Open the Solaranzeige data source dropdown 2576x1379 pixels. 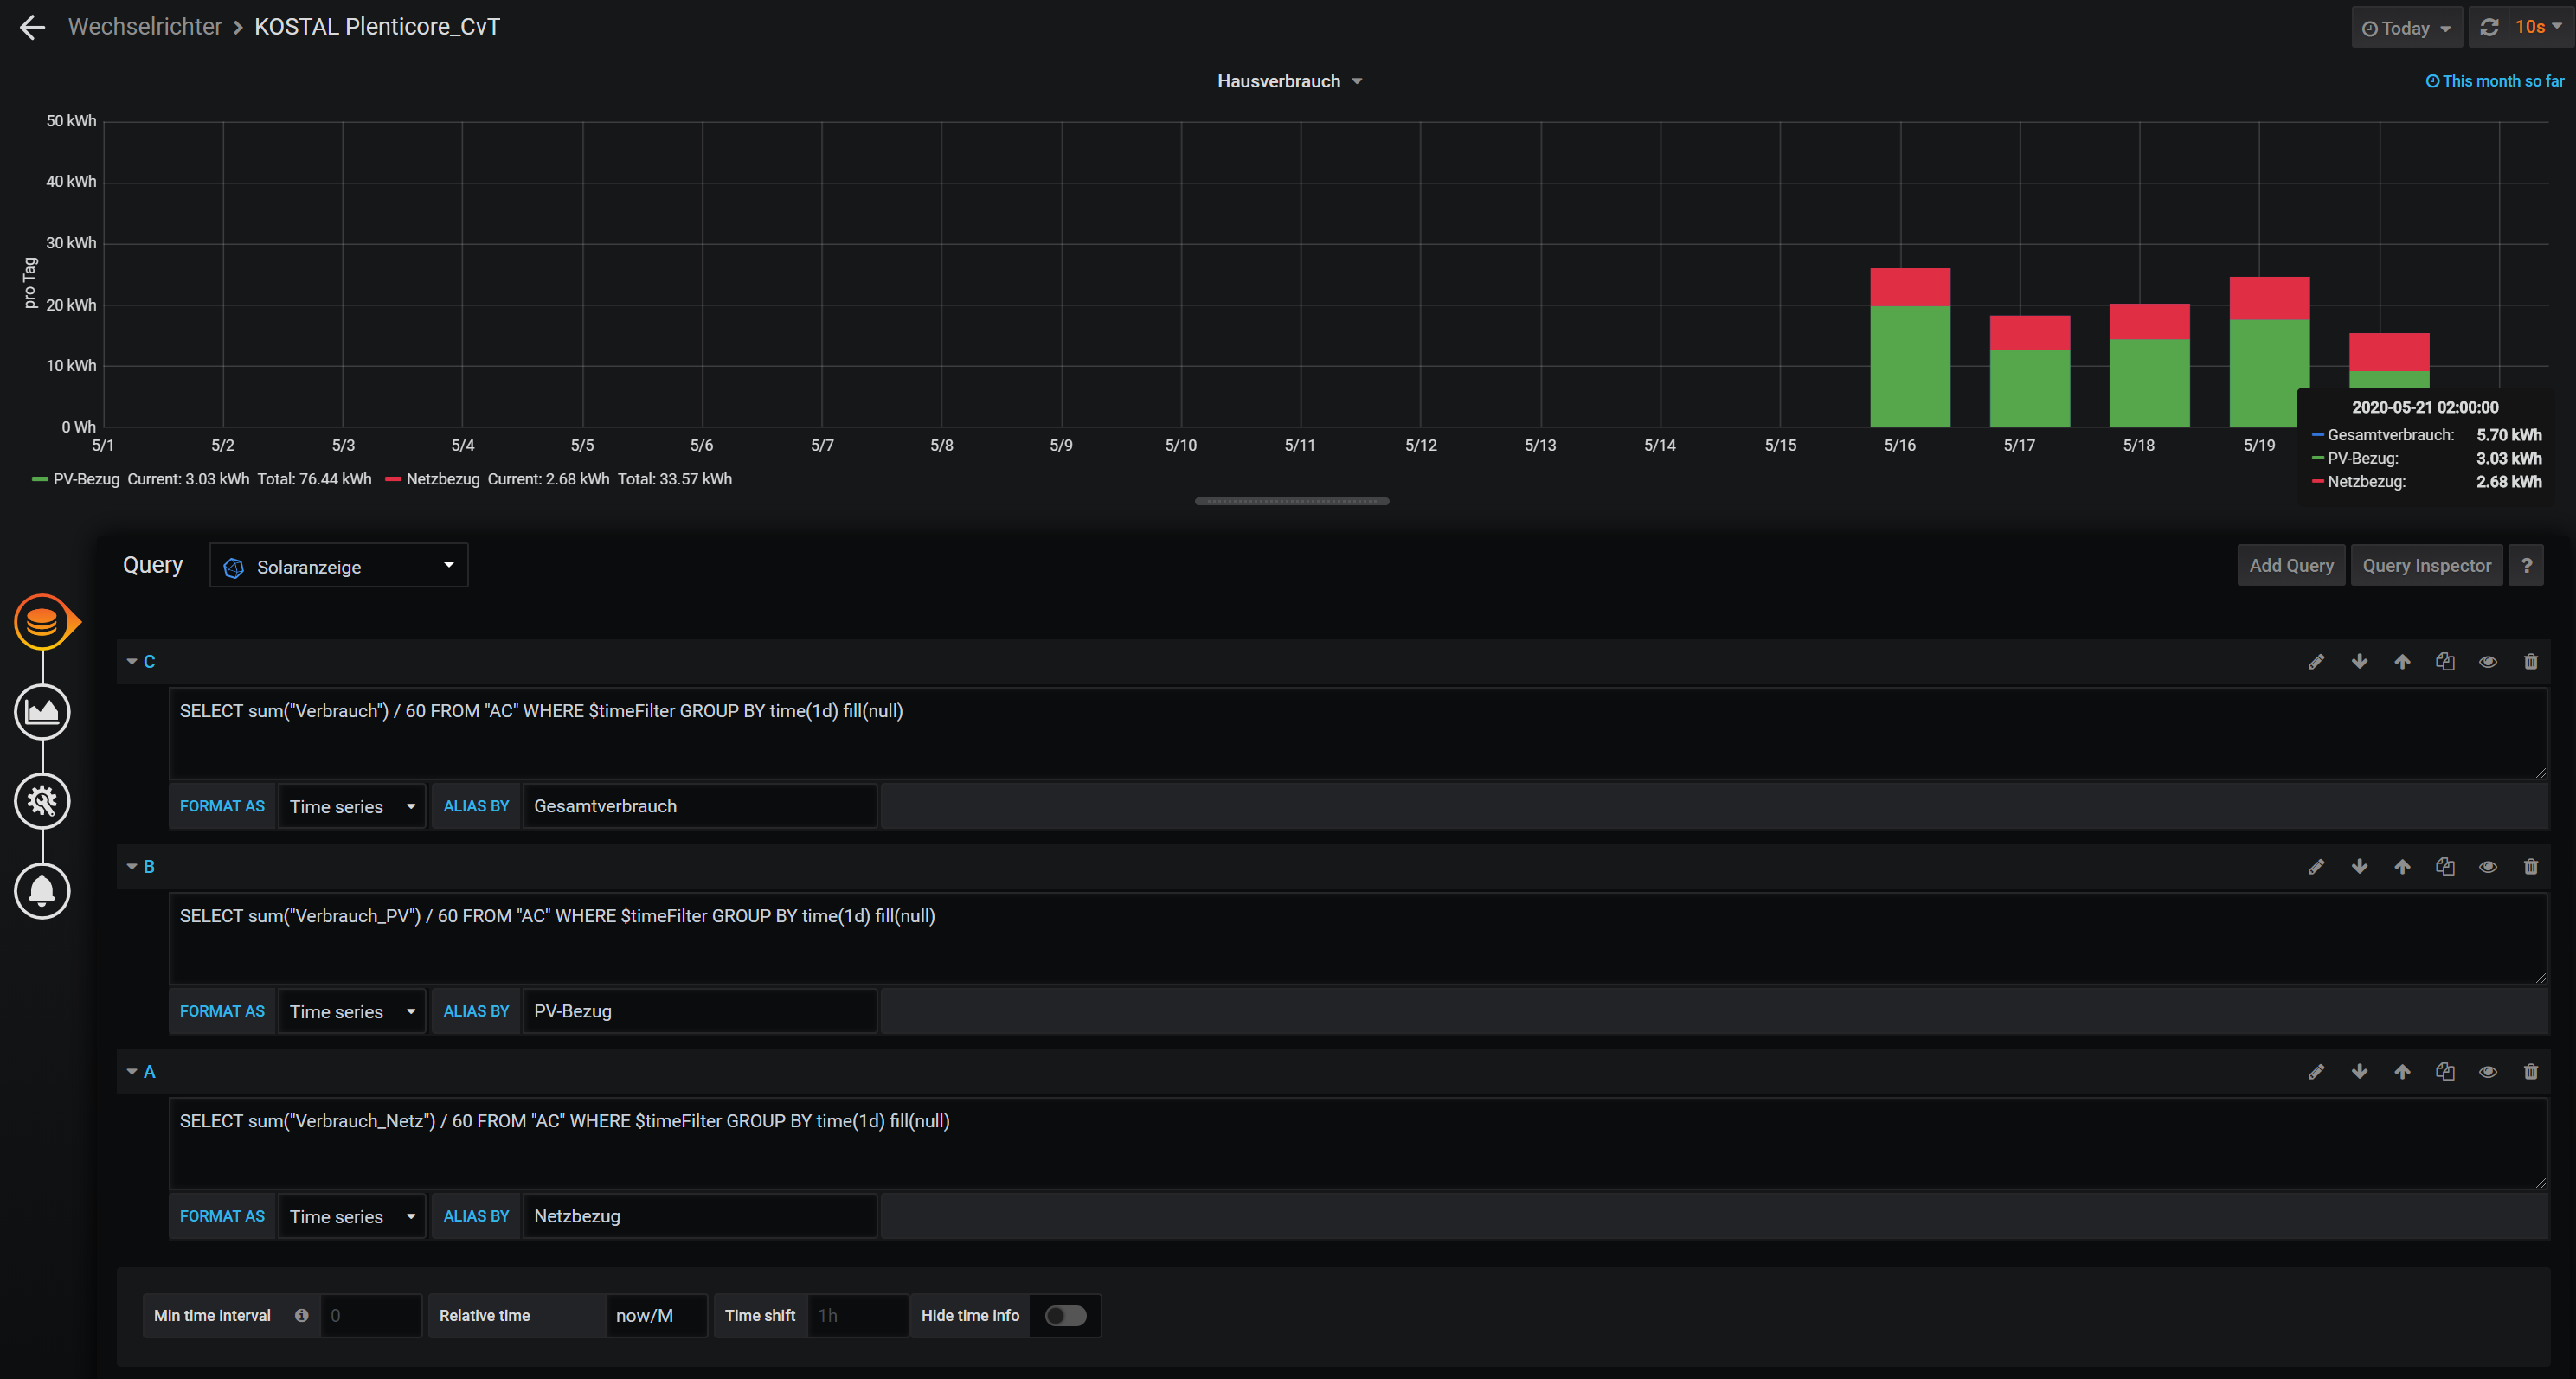(339, 567)
